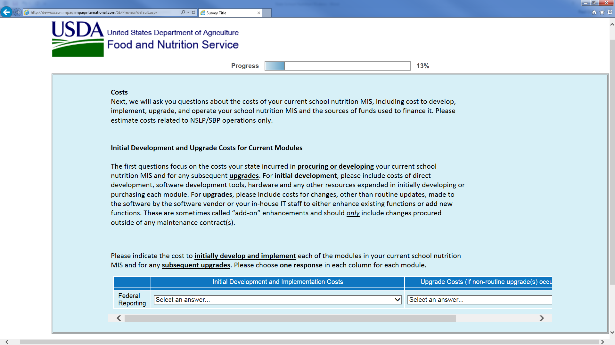
Task: Open address bar autocomplete dropdown arrow
Action: 188,12
